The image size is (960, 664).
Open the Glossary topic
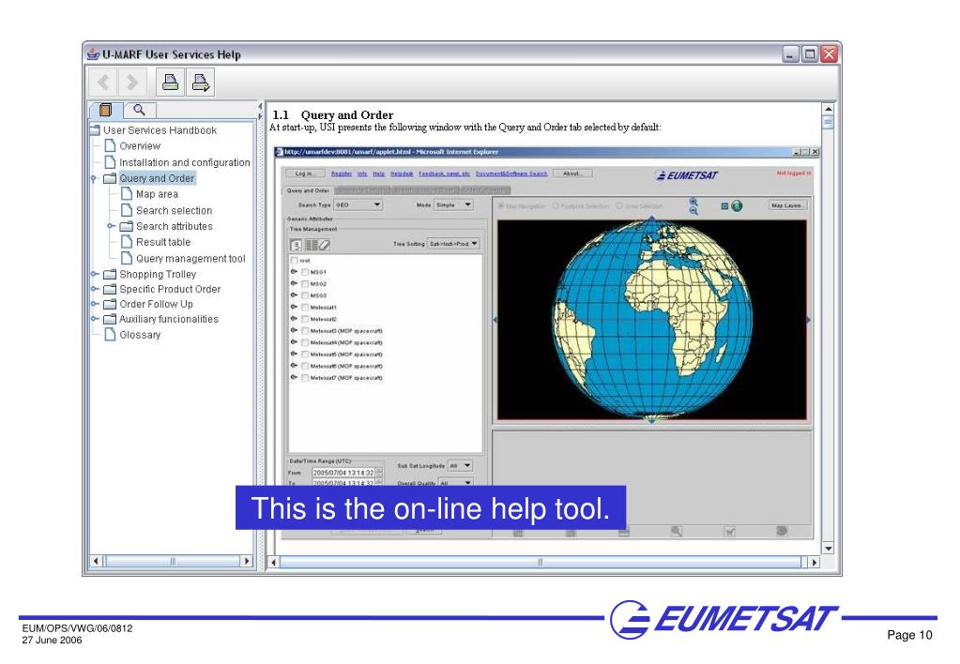(140, 335)
